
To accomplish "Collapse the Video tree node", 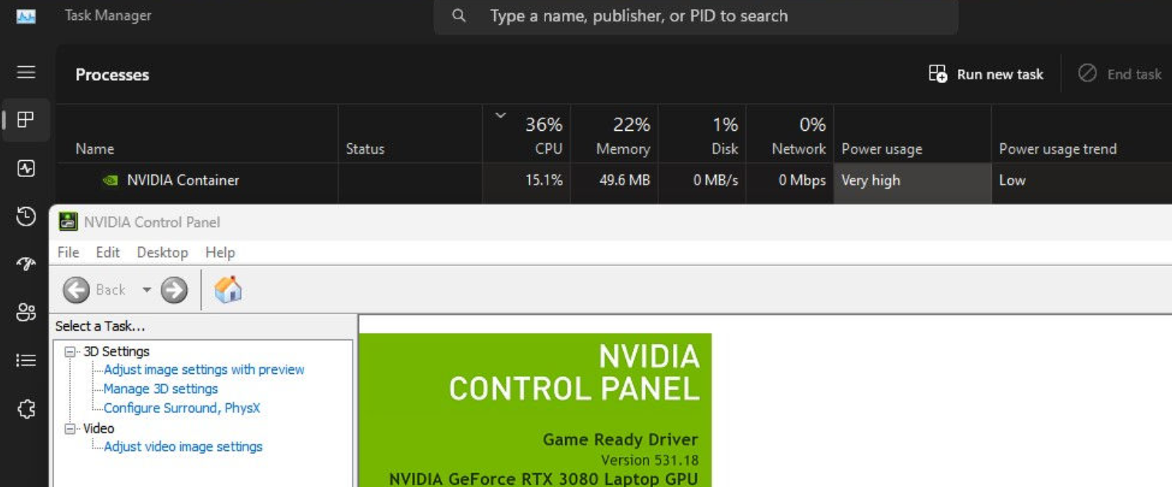I will (x=71, y=429).
